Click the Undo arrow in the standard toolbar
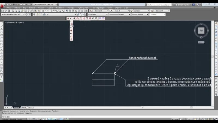This screenshot has width=218, height=123. click(43, 11)
